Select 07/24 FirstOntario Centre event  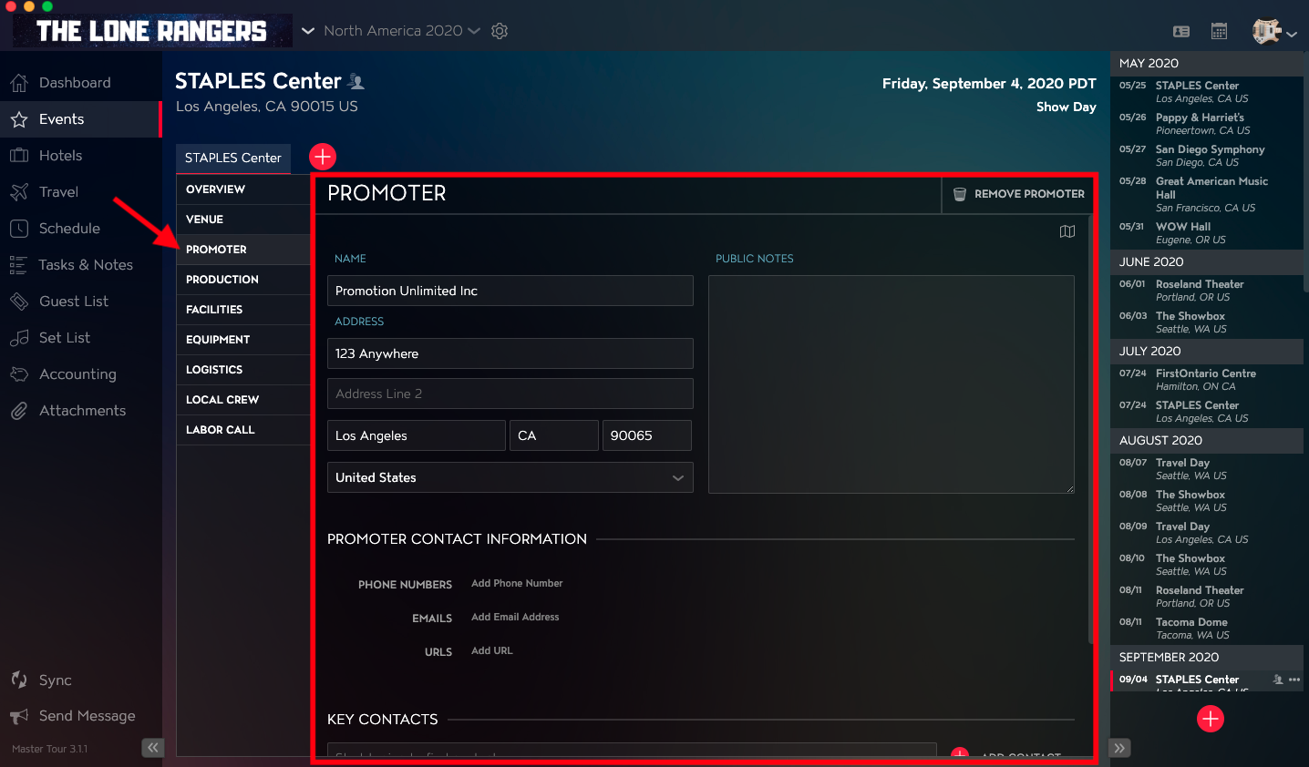[x=1207, y=380]
